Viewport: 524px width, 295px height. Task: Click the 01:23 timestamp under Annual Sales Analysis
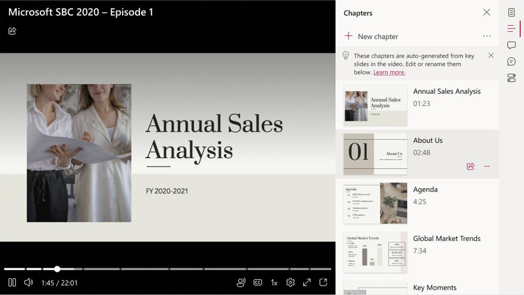(421, 103)
